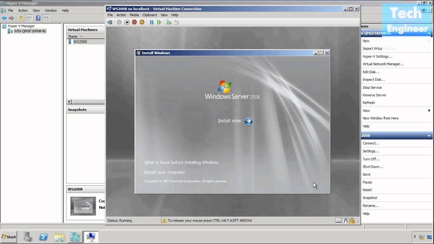Expand the View submenu arrow in Actions

(x=429, y=110)
